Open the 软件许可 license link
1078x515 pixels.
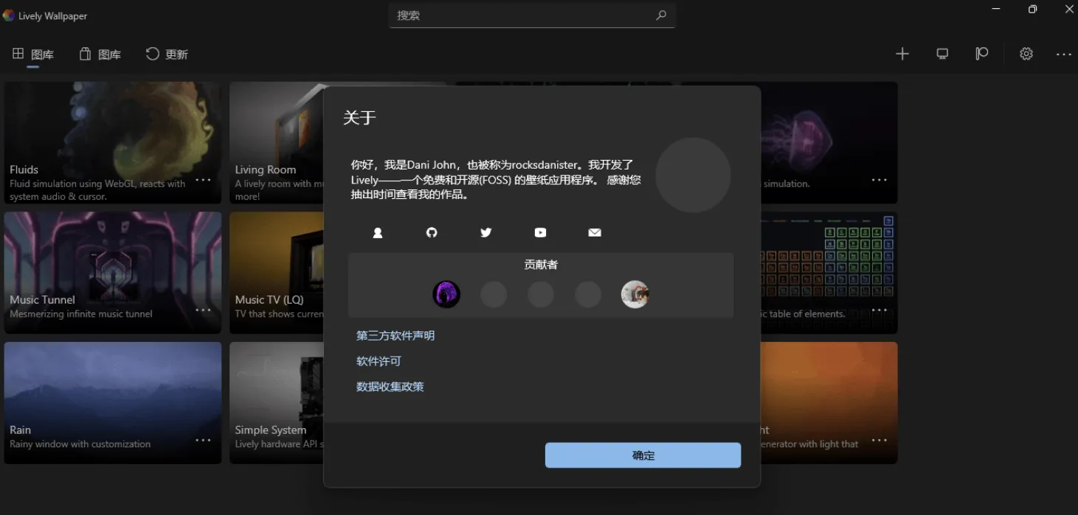click(x=378, y=361)
